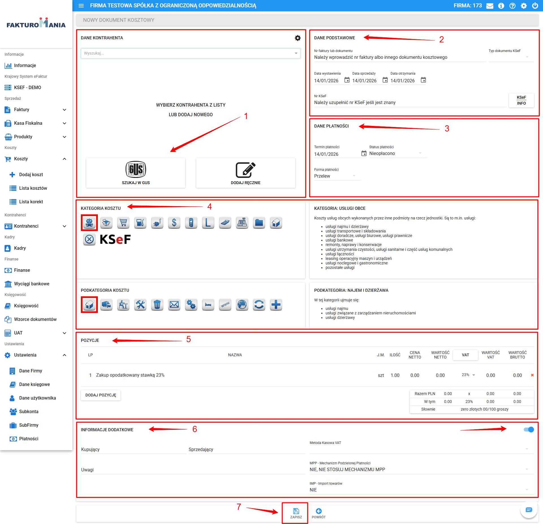Select the dollar sign cost category icon
Screen dimensions: 543x524
pyautogui.click(x=174, y=223)
